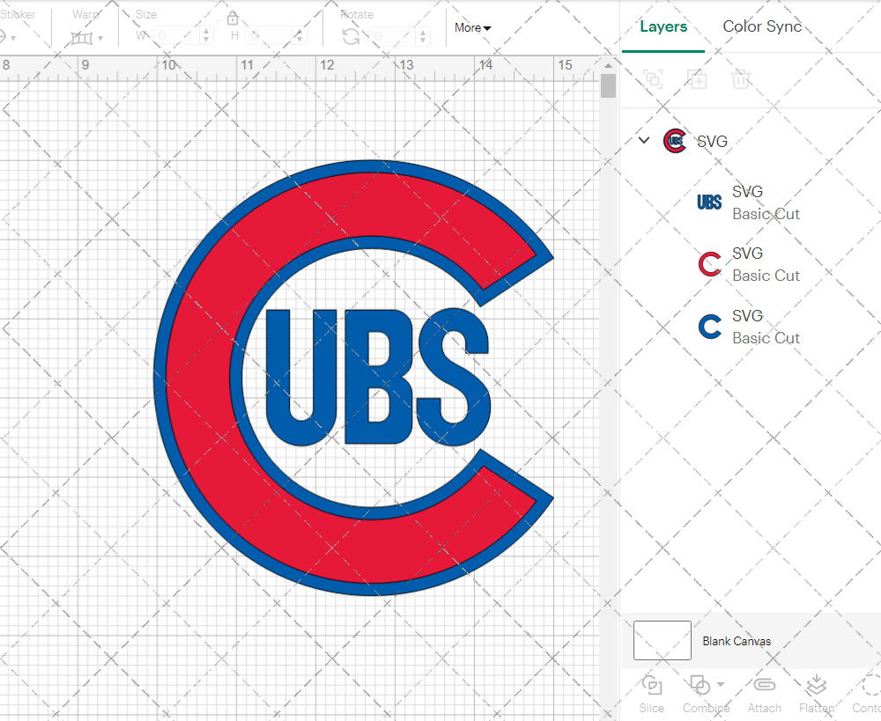Screen dimensions: 881x721
Task: Select the Blank Canvas swatch
Action: pos(662,640)
